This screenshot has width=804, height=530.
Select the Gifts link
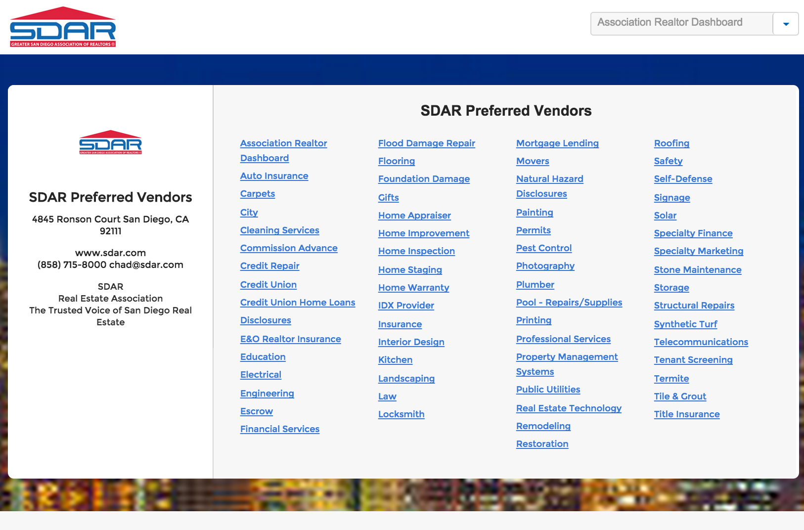(388, 198)
